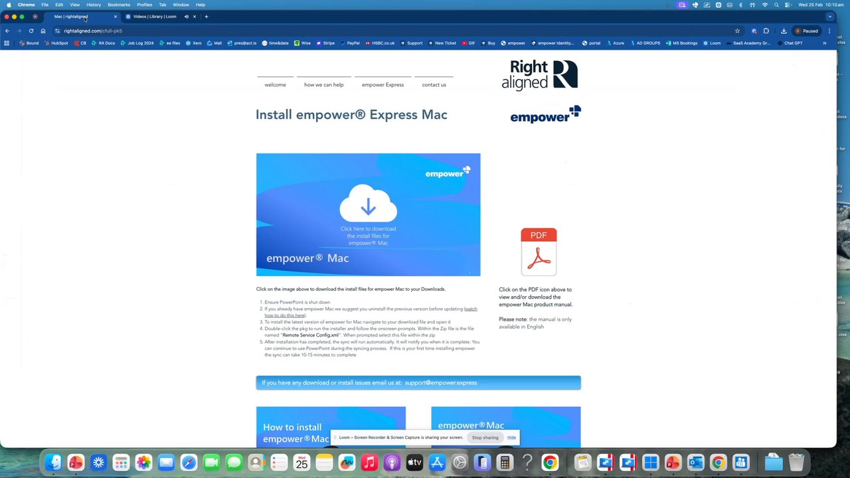The width and height of the screenshot is (850, 478).
Task: Open Apple TV from the Dock
Action: tap(414, 462)
